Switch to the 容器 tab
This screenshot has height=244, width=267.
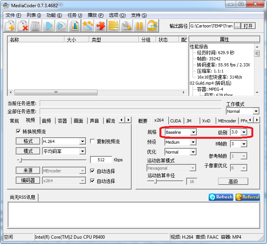(62, 121)
